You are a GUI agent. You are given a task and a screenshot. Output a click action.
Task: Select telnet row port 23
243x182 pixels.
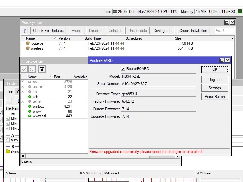click(x=54, y=101)
